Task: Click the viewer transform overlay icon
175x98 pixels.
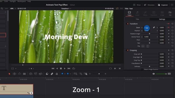Action: [13, 69]
